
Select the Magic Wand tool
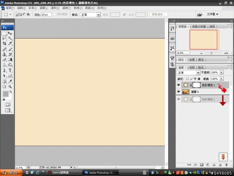pyautogui.click(x=10, y=38)
